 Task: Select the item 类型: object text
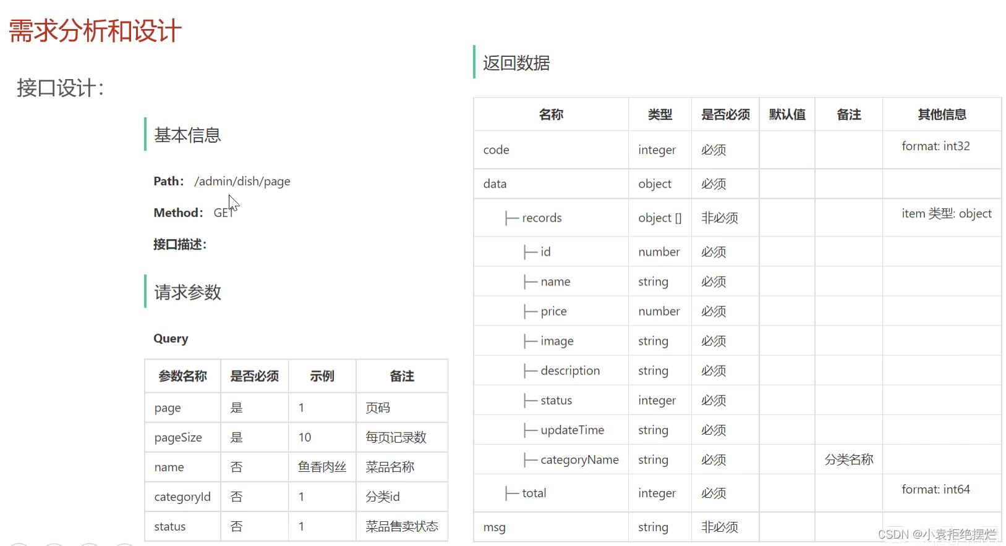pyautogui.click(x=947, y=213)
